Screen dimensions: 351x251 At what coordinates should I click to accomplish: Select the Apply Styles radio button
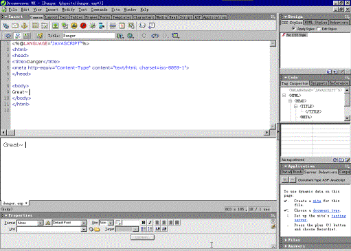click(x=294, y=29)
